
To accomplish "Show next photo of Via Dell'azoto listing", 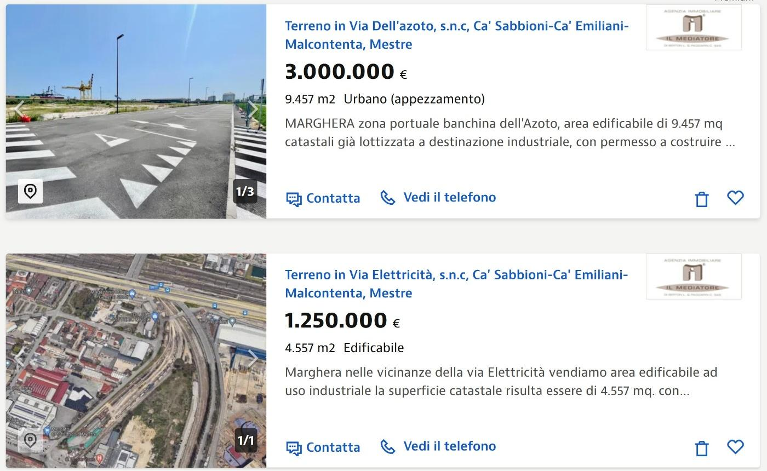I will [253, 109].
